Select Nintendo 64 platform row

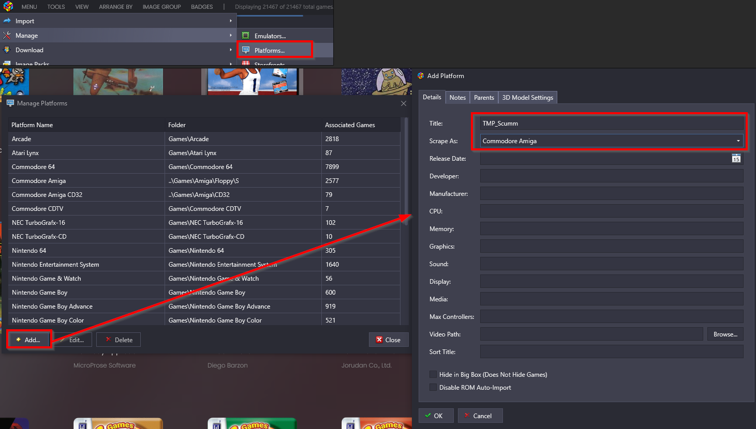click(x=204, y=250)
